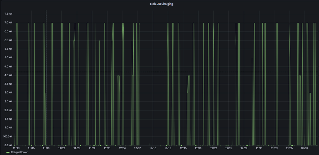Click the 4.0 kW y-axis label
319x155 pixels.
coord(8,75)
